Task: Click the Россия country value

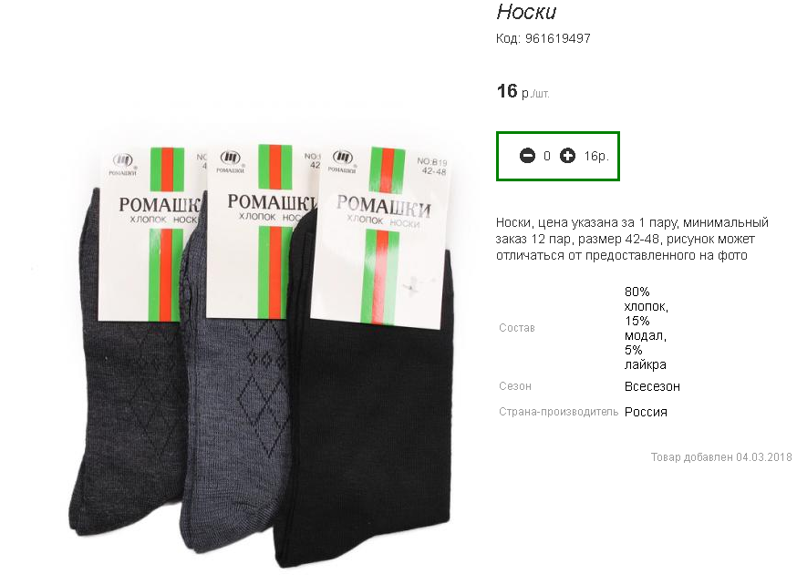Action: pyautogui.click(x=646, y=412)
